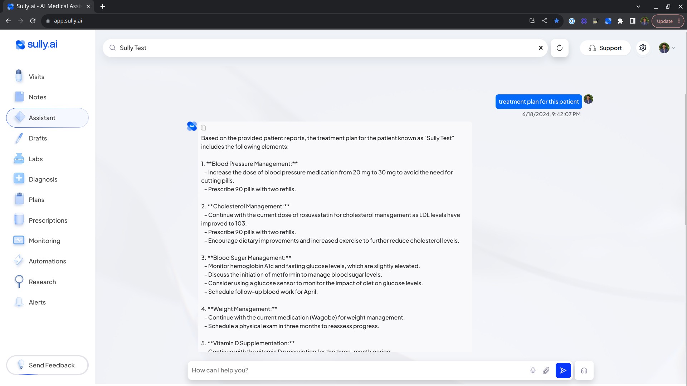This screenshot has width=687, height=386.
Task: Clear the Sully Test search with X
Action: coord(541,48)
